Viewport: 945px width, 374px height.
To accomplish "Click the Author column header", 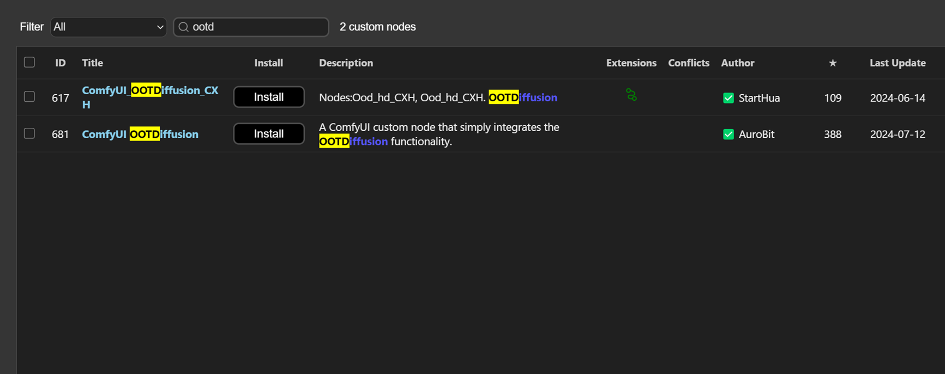I will 737,63.
